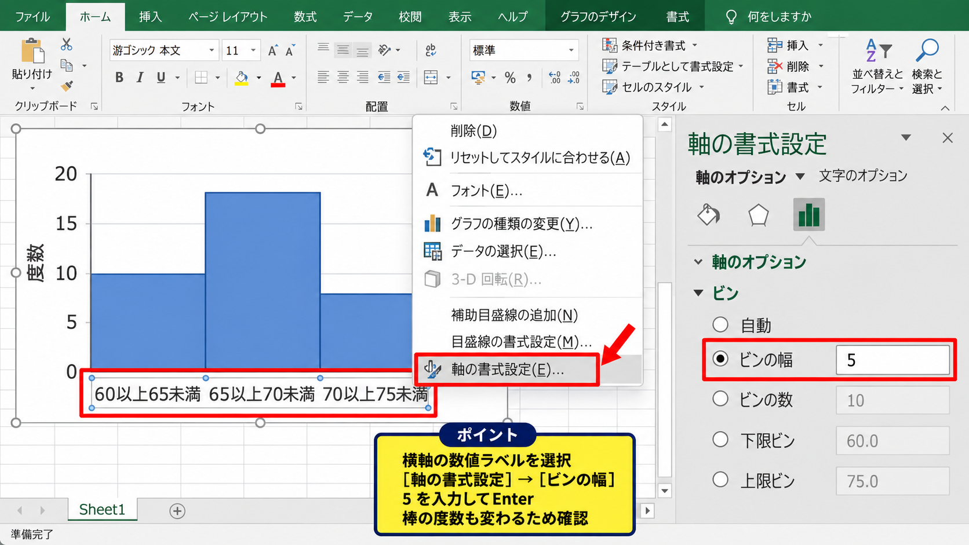Click the Merge and Center icon
This screenshot has width=969, height=545.
tap(431, 77)
